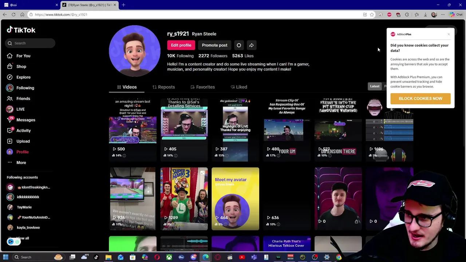Click browser back arrow
466x262 pixels.
point(5,15)
